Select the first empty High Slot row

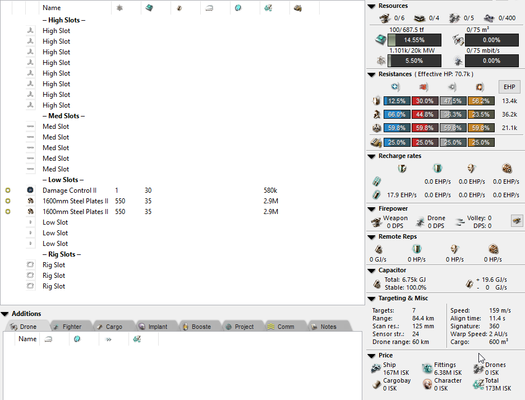(56, 31)
